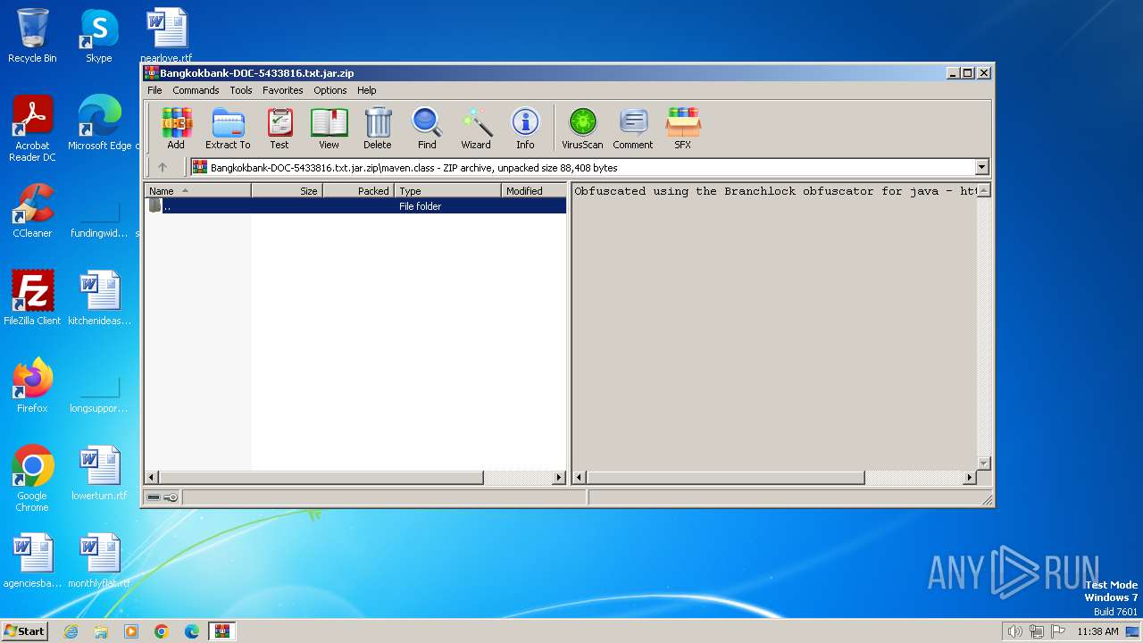Click the Windows Start button
This screenshot has width=1143, height=643.
(24, 631)
